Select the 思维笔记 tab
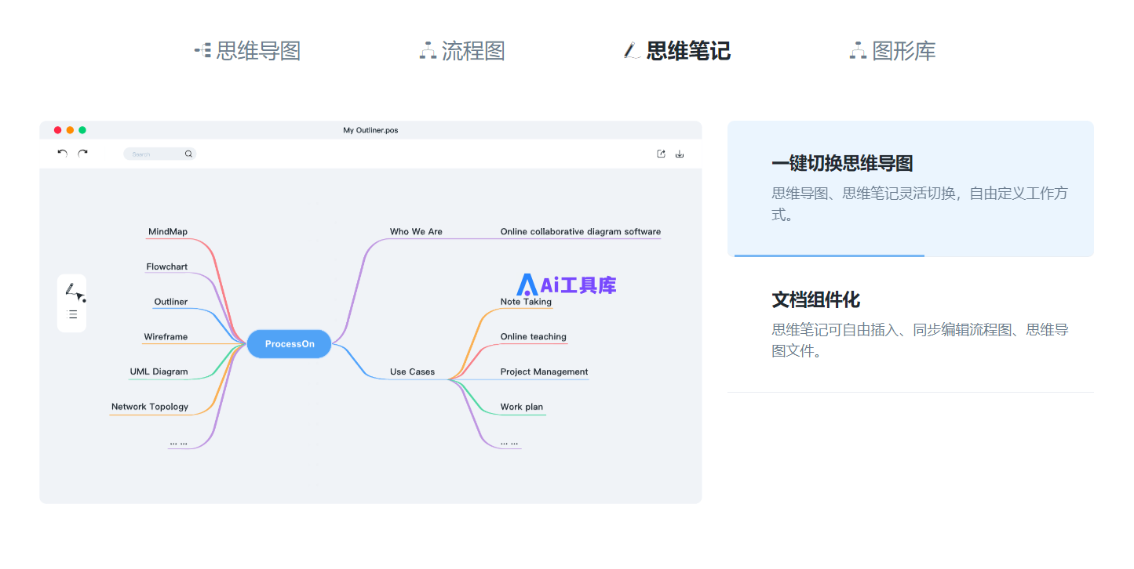The image size is (1134, 569). click(x=677, y=51)
